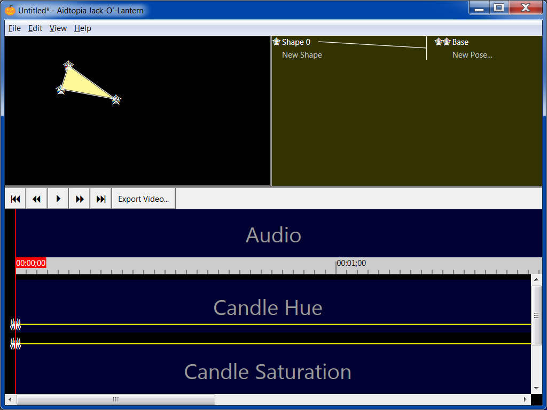Click the rewind playback button
The height and width of the screenshot is (410, 547).
37,199
